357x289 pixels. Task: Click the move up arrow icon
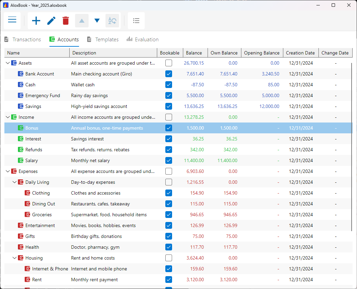tap(82, 21)
